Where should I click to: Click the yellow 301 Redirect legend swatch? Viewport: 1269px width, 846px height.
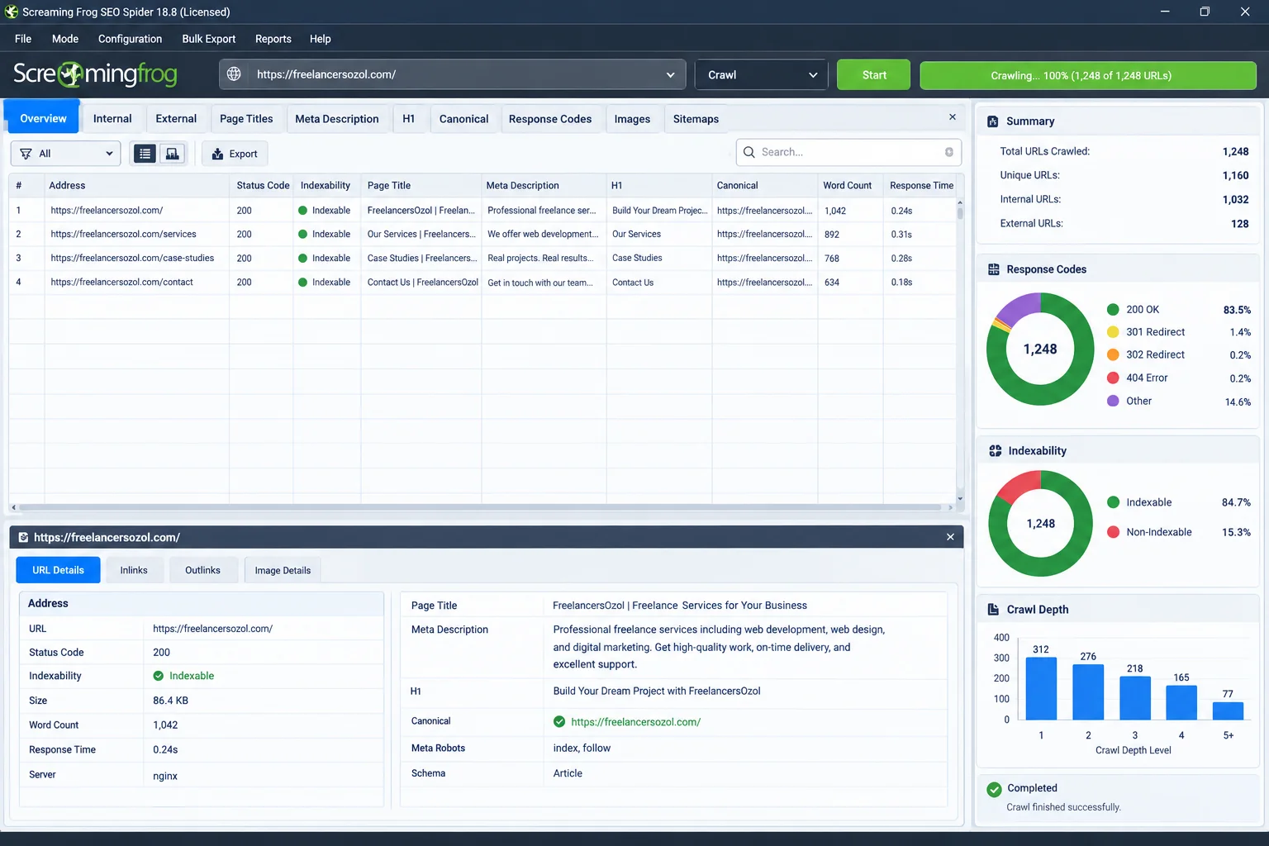(1113, 332)
